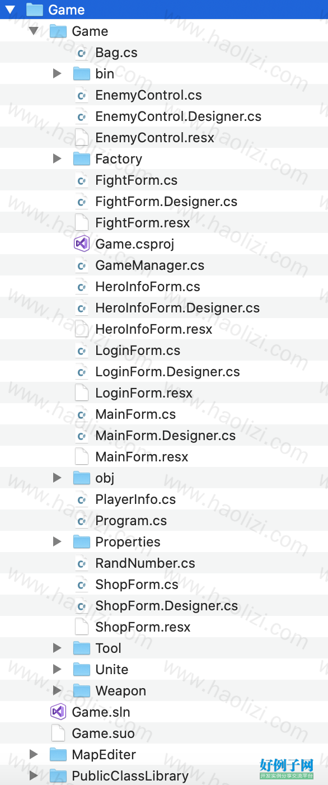Collapse the nested Game subfolder
Image resolution: width=328 pixels, height=785 pixels.
(x=34, y=31)
